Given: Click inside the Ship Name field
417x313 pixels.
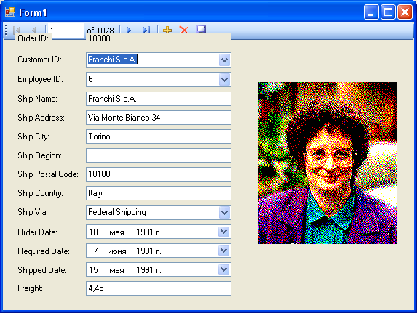Looking at the screenshot, I should pyautogui.click(x=159, y=99).
